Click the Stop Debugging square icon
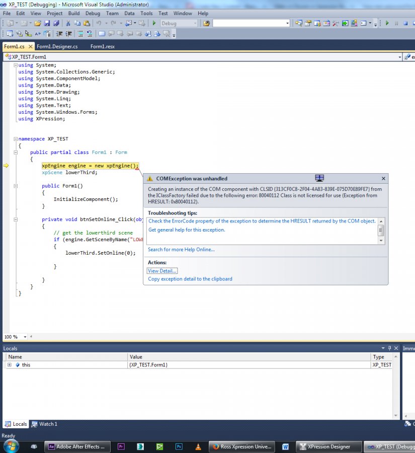 (x=405, y=23)
